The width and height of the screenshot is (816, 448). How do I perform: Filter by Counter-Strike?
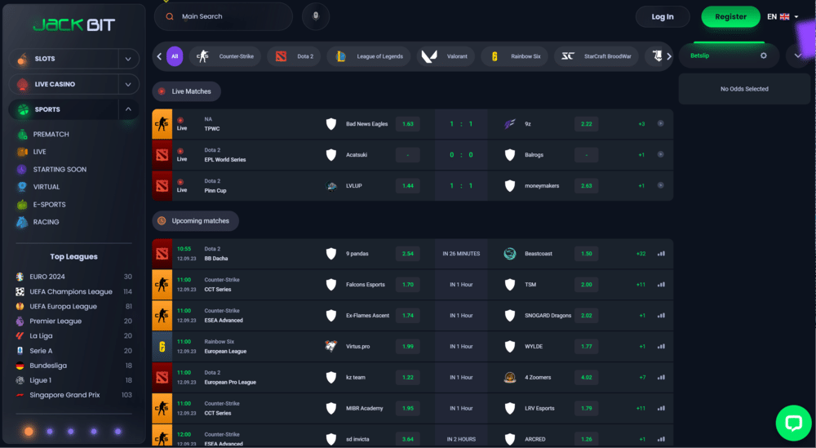[x=225, y=56]
